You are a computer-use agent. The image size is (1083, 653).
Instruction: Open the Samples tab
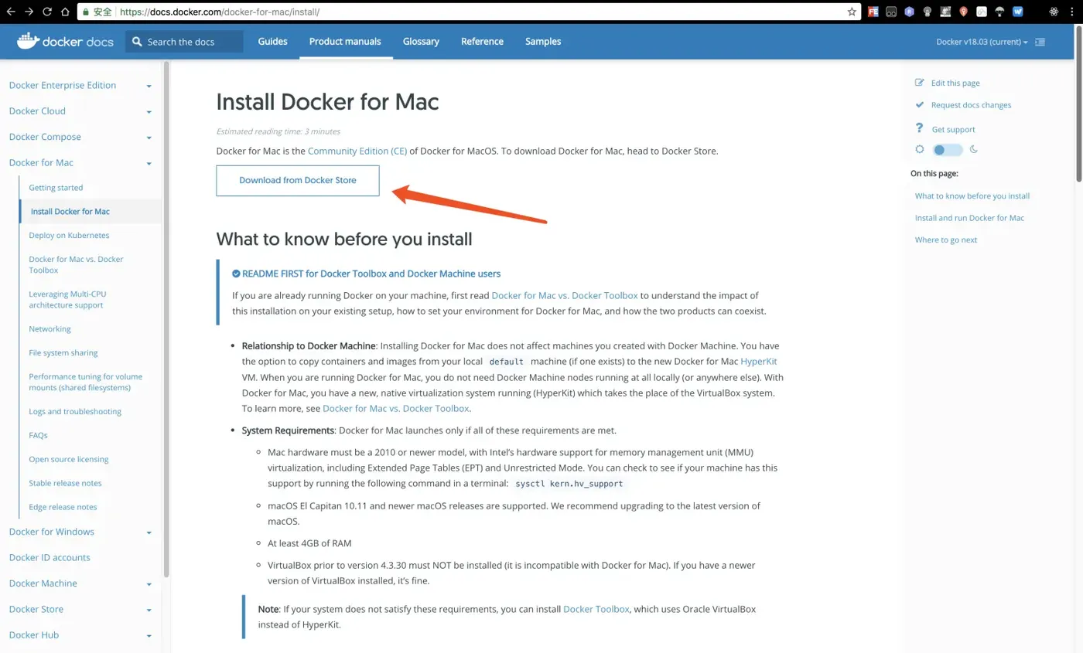(x=543, y=41)
